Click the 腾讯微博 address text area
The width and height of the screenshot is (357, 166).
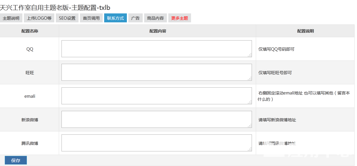pyautogui.click(x=157, y=143)
